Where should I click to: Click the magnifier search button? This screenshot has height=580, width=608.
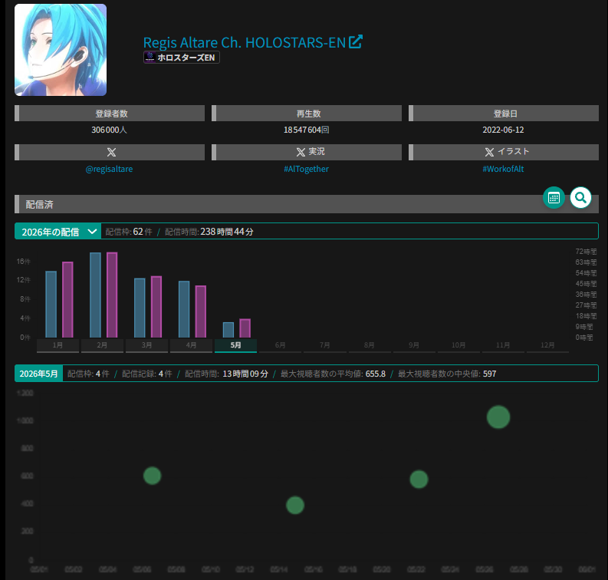(580, 197)
